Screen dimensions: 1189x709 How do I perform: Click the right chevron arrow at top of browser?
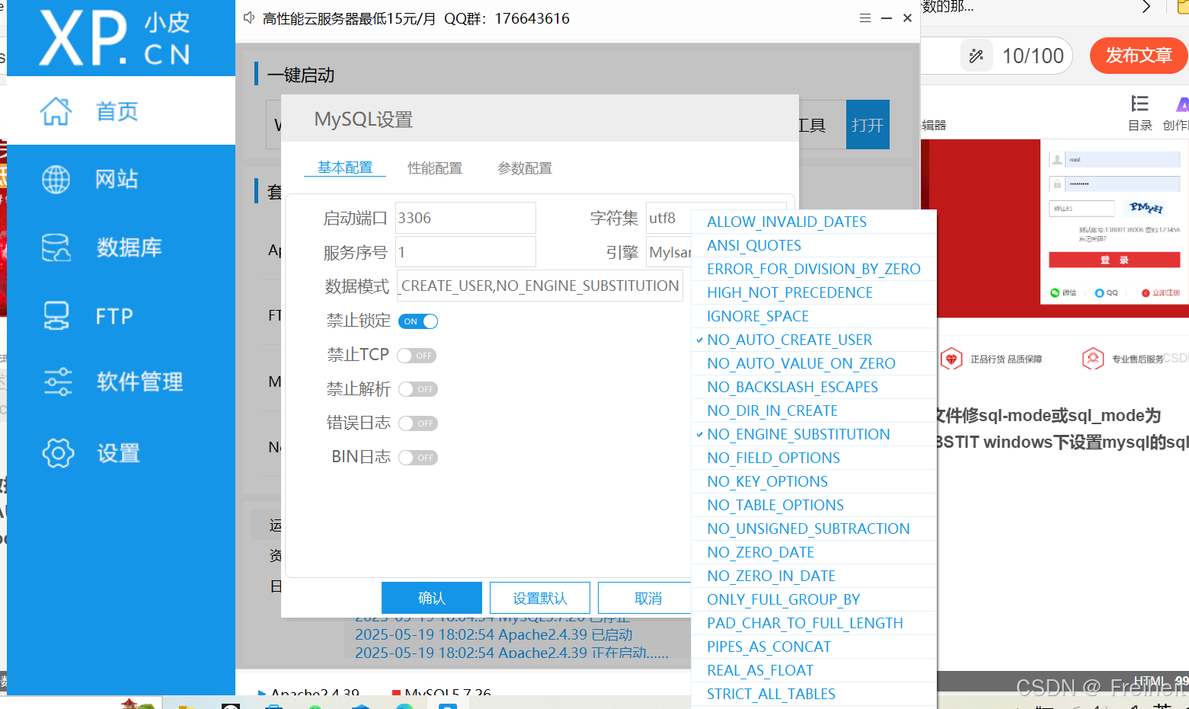1146,7
